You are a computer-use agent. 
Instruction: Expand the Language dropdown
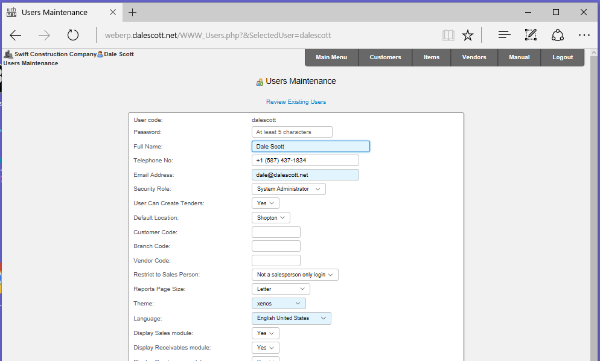tap(291, 318)
